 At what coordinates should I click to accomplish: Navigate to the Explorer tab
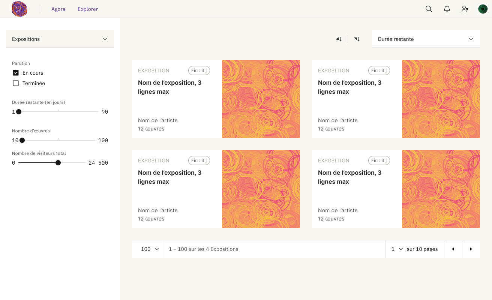[87, 9]
